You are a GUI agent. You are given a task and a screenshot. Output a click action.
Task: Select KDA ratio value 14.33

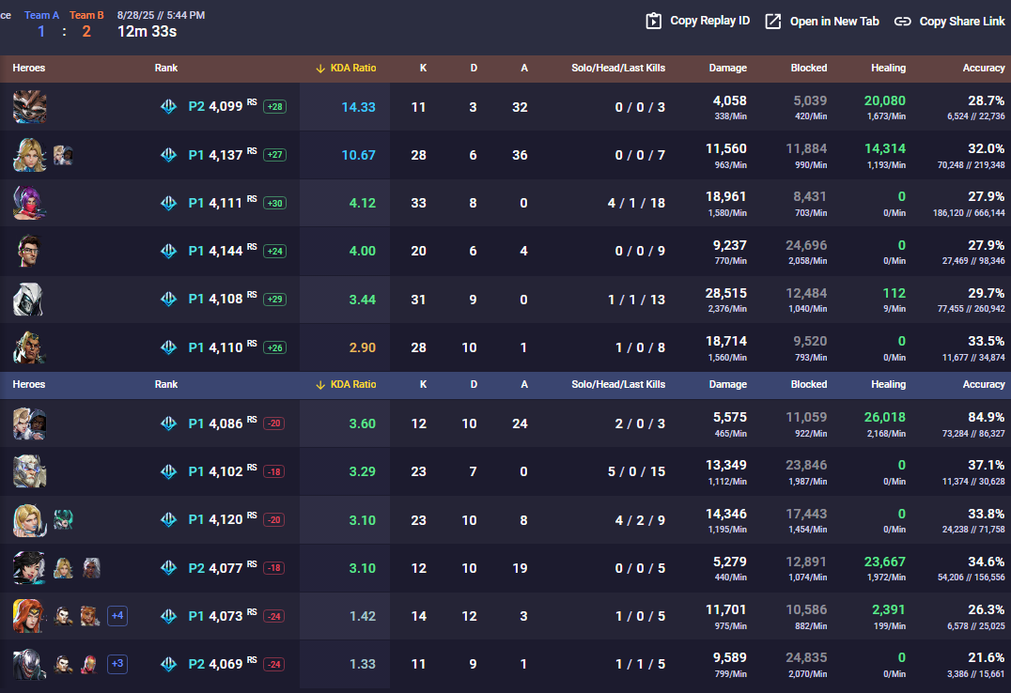(359, 107)
